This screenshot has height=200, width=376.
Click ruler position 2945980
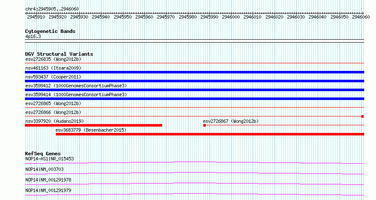click(x=188, y=17)
